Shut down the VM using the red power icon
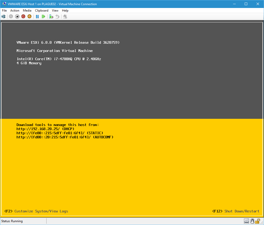 (23, 16)
